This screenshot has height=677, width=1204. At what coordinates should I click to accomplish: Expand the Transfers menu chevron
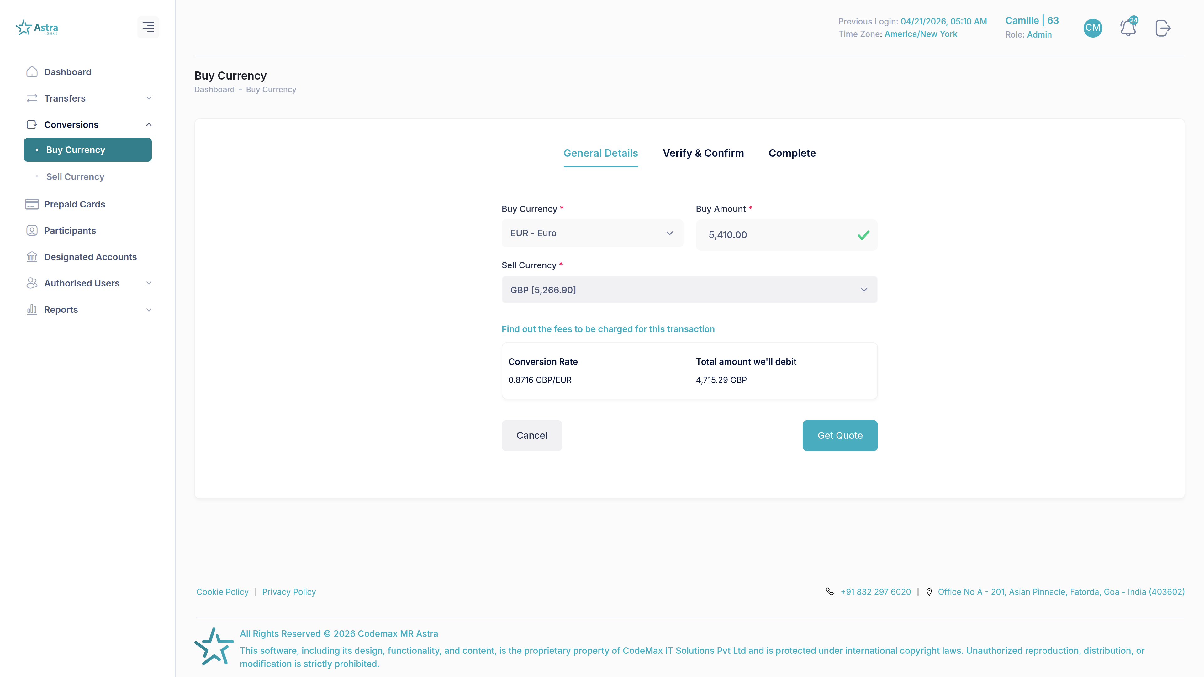click(149, 98)
